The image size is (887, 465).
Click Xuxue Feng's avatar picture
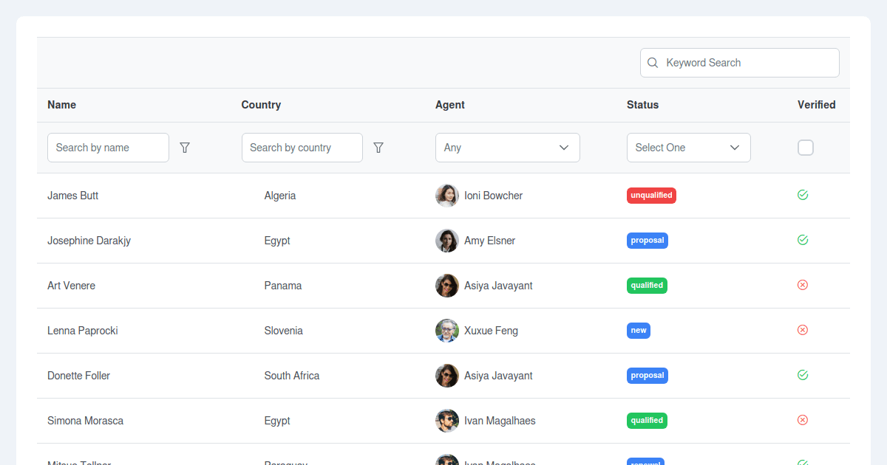point(447,330)
